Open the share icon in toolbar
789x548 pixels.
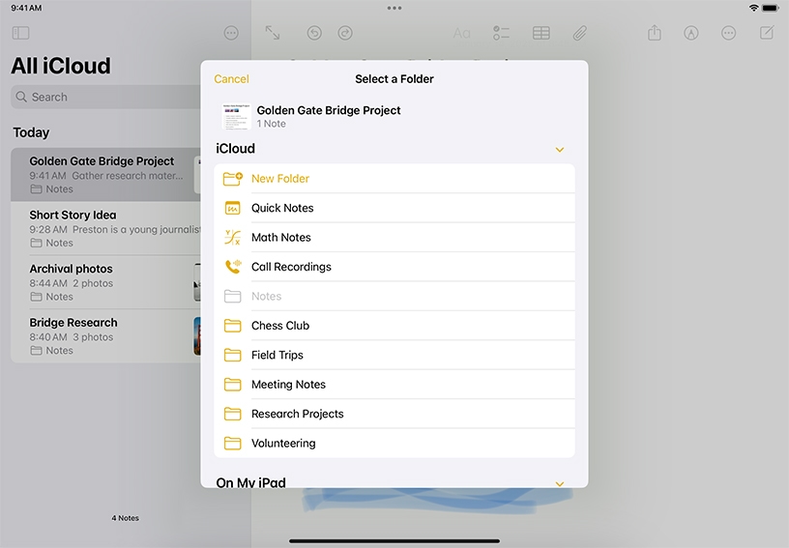(x=655, y=33)
